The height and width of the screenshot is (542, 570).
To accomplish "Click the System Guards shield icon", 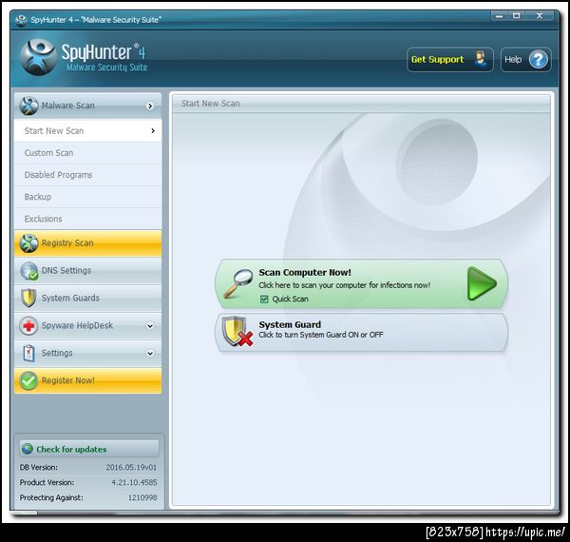I will point(28,298).
